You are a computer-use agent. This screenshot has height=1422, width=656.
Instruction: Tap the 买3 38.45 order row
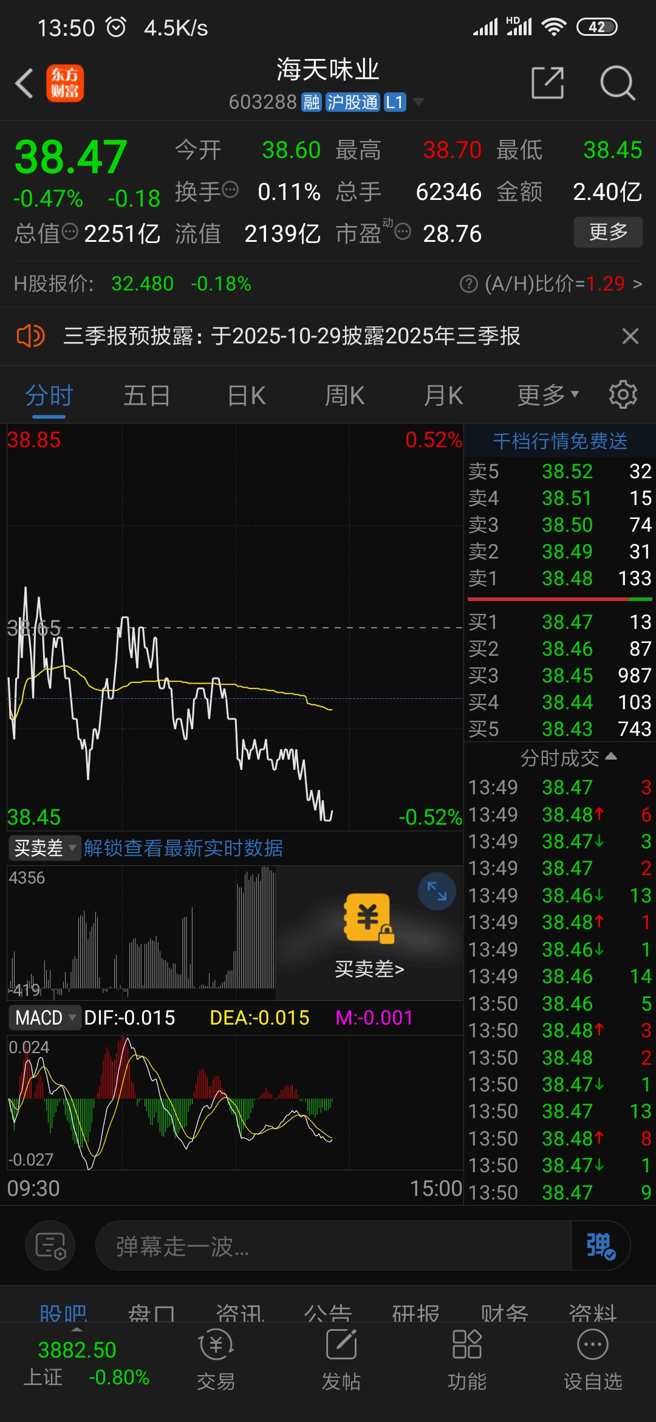click(560, 675)
